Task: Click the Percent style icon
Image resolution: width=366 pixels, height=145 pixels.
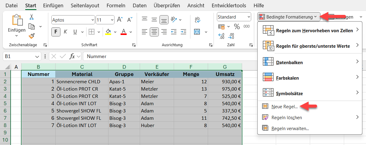Action: pos(237,26)
